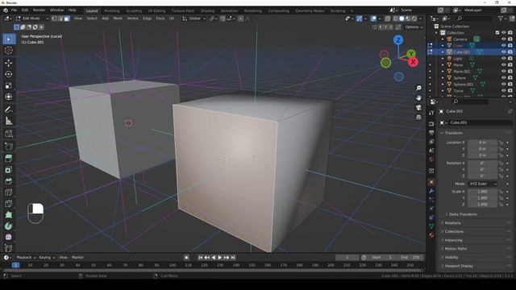The width and height of the screenshot is (516, 290).
Task: Click the Location X value field
Action: 482,143
